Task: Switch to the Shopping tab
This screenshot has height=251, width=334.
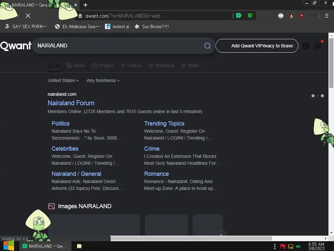Action: coord(161,65)
